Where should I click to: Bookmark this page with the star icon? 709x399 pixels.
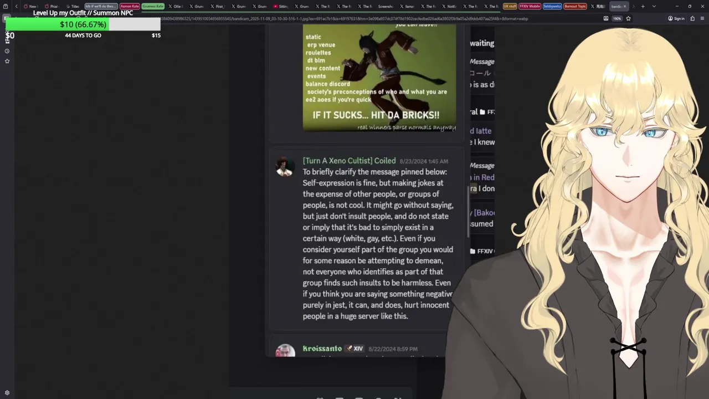(628, 18)
